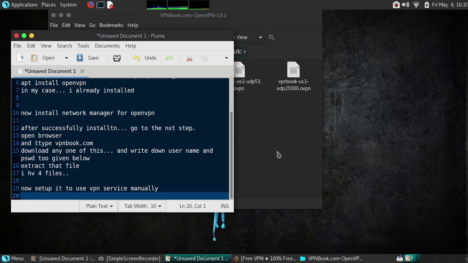Open the Plain Text language dropdown
Image resolution: width=468 pixels, height=263 pixels.
99,206
